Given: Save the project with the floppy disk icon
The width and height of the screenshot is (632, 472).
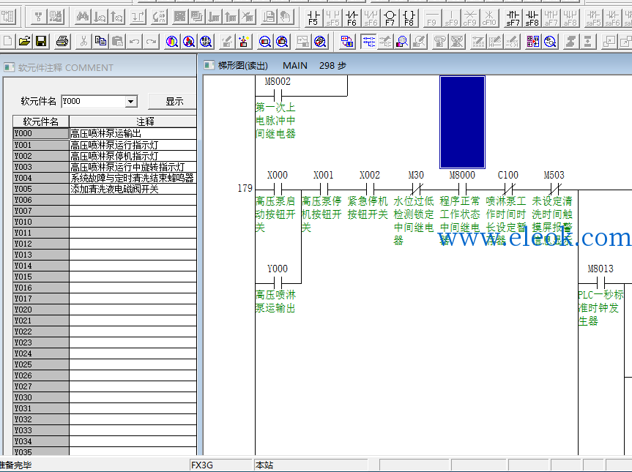Looking at the screenshot, I should click(41, 41).
